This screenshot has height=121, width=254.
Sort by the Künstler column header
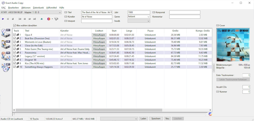tap(75, 31)
